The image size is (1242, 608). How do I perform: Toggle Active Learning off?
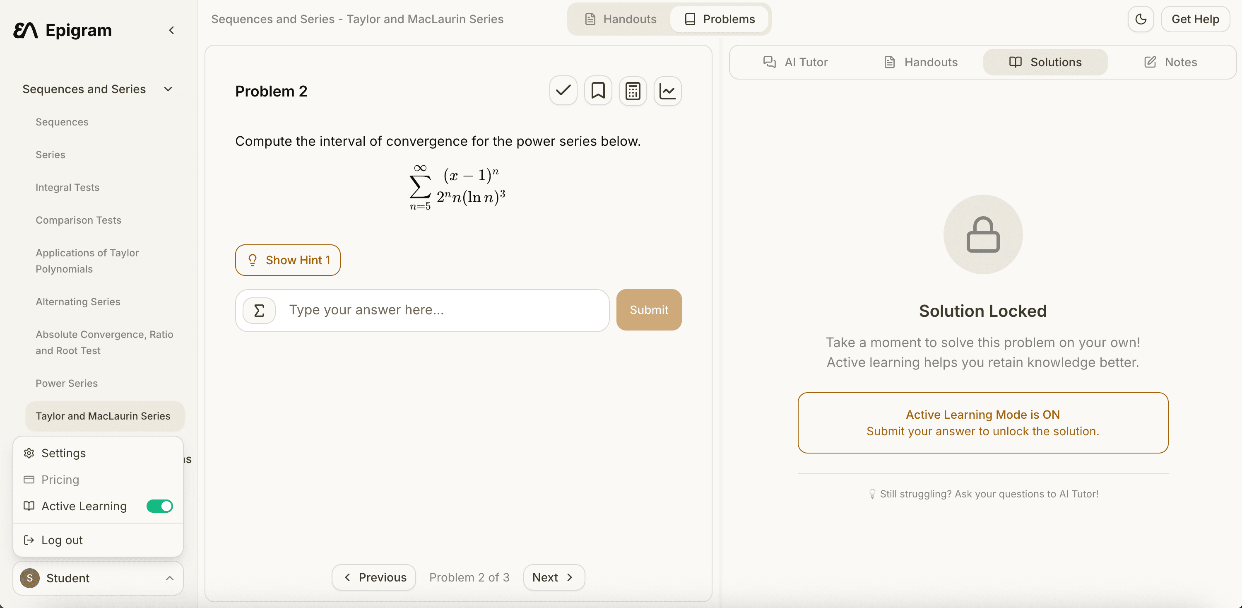159,506
